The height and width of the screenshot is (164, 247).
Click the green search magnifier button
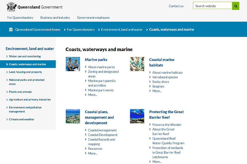point(236,6)
